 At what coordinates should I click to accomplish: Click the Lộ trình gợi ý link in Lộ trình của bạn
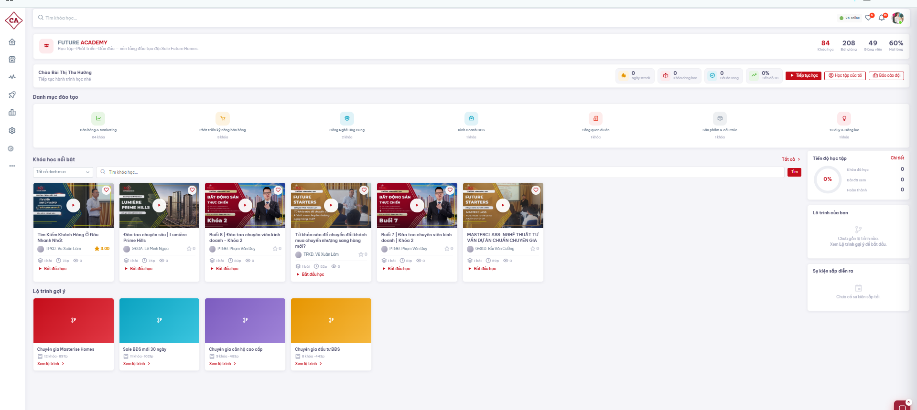coord(852,244)
